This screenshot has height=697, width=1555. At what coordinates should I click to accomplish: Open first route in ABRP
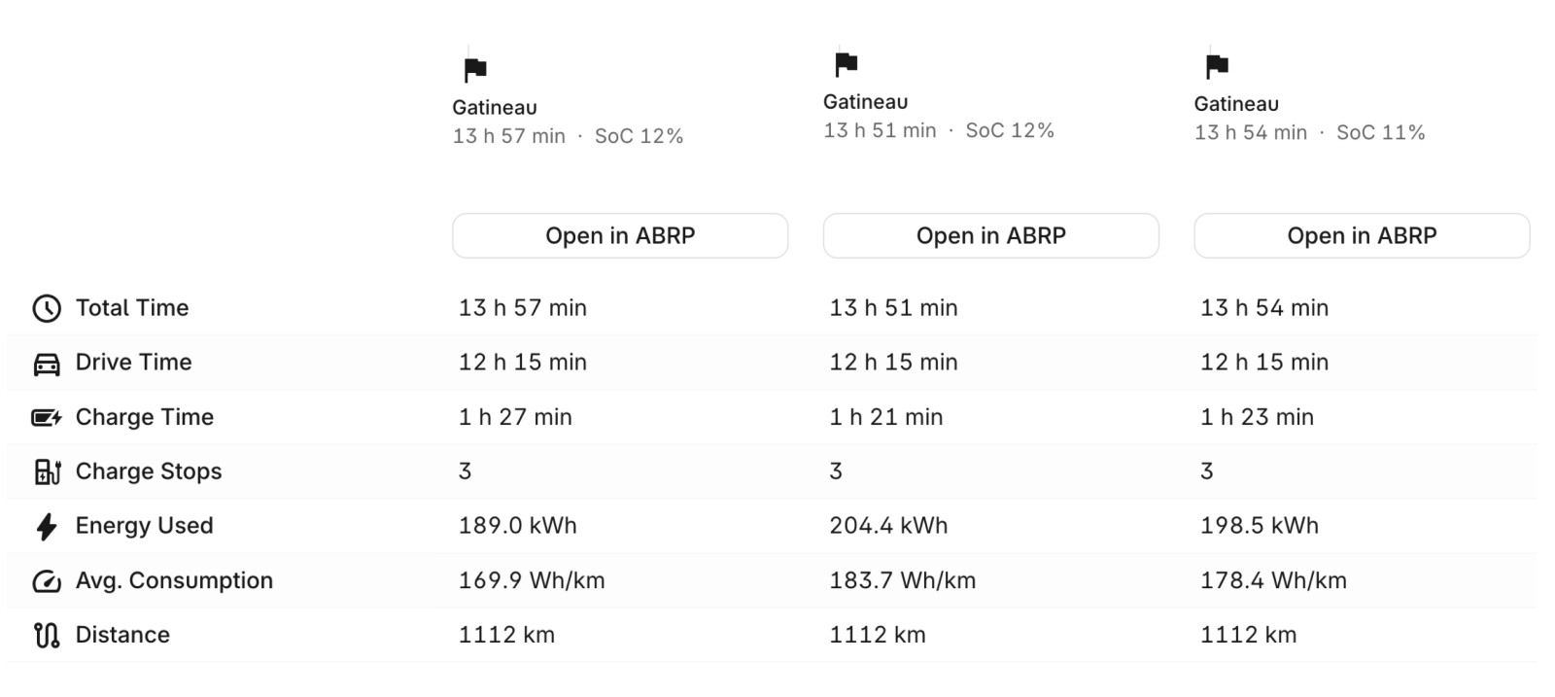pyautogui.click(x=620, y=236)
